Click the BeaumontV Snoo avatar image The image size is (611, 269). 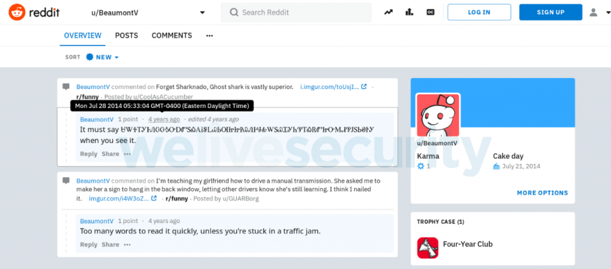tap(437, 116)
